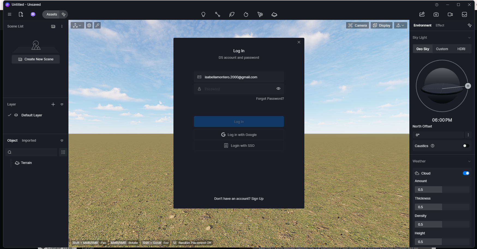Open the vegetation leaf tool

coord(232,14)
